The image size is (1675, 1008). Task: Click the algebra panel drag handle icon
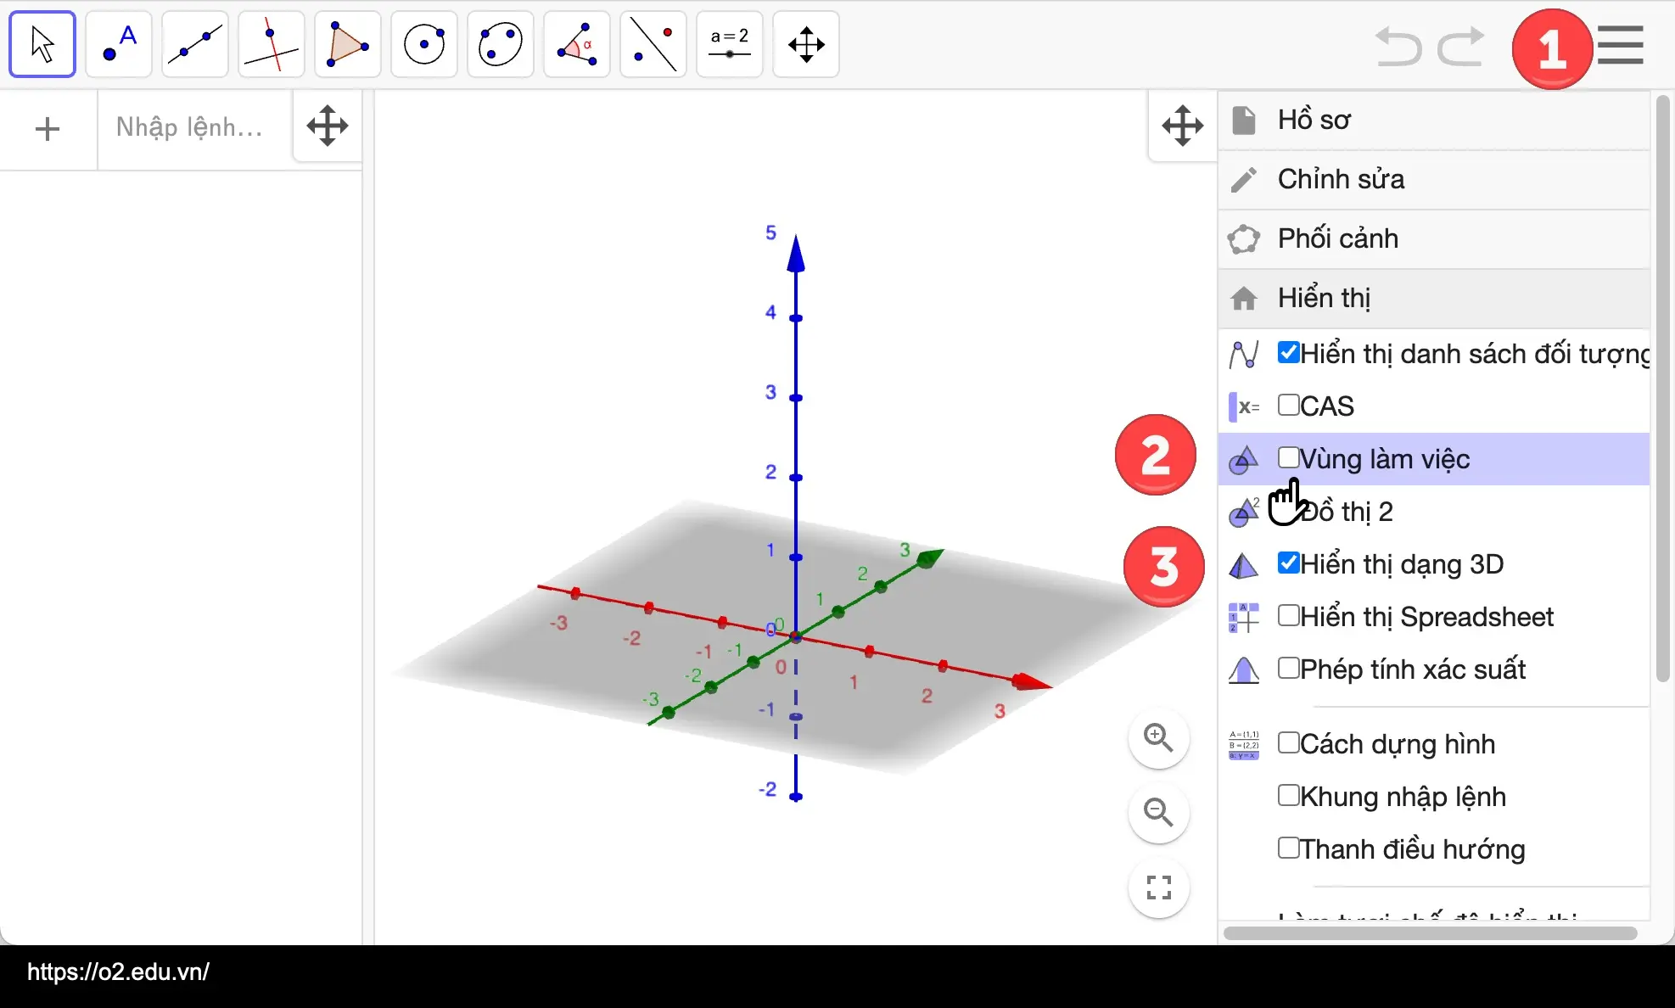pos(328,126)
